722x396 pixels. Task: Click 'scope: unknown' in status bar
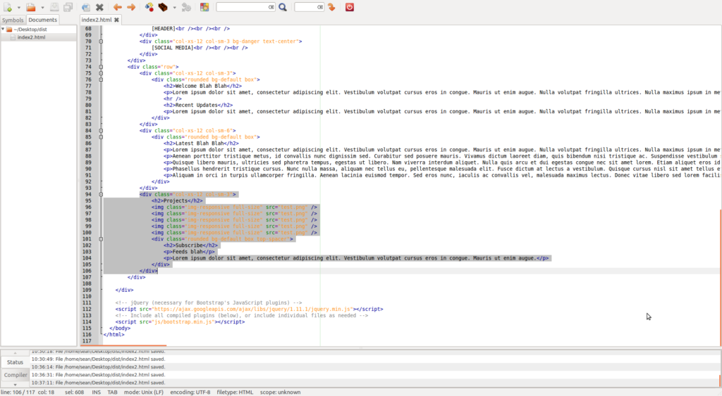click(x=280, y=392)
